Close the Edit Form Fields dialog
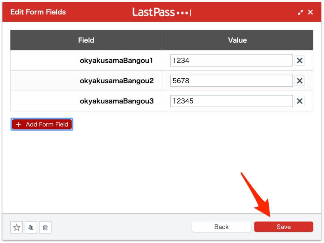324x243 pixels. click(x=310, y=12)
